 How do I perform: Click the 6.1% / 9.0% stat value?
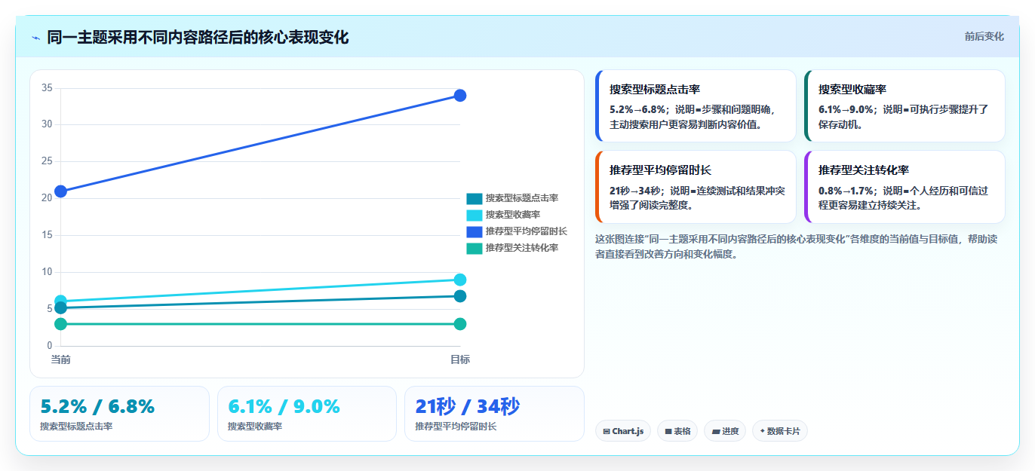tap(284, 406)
